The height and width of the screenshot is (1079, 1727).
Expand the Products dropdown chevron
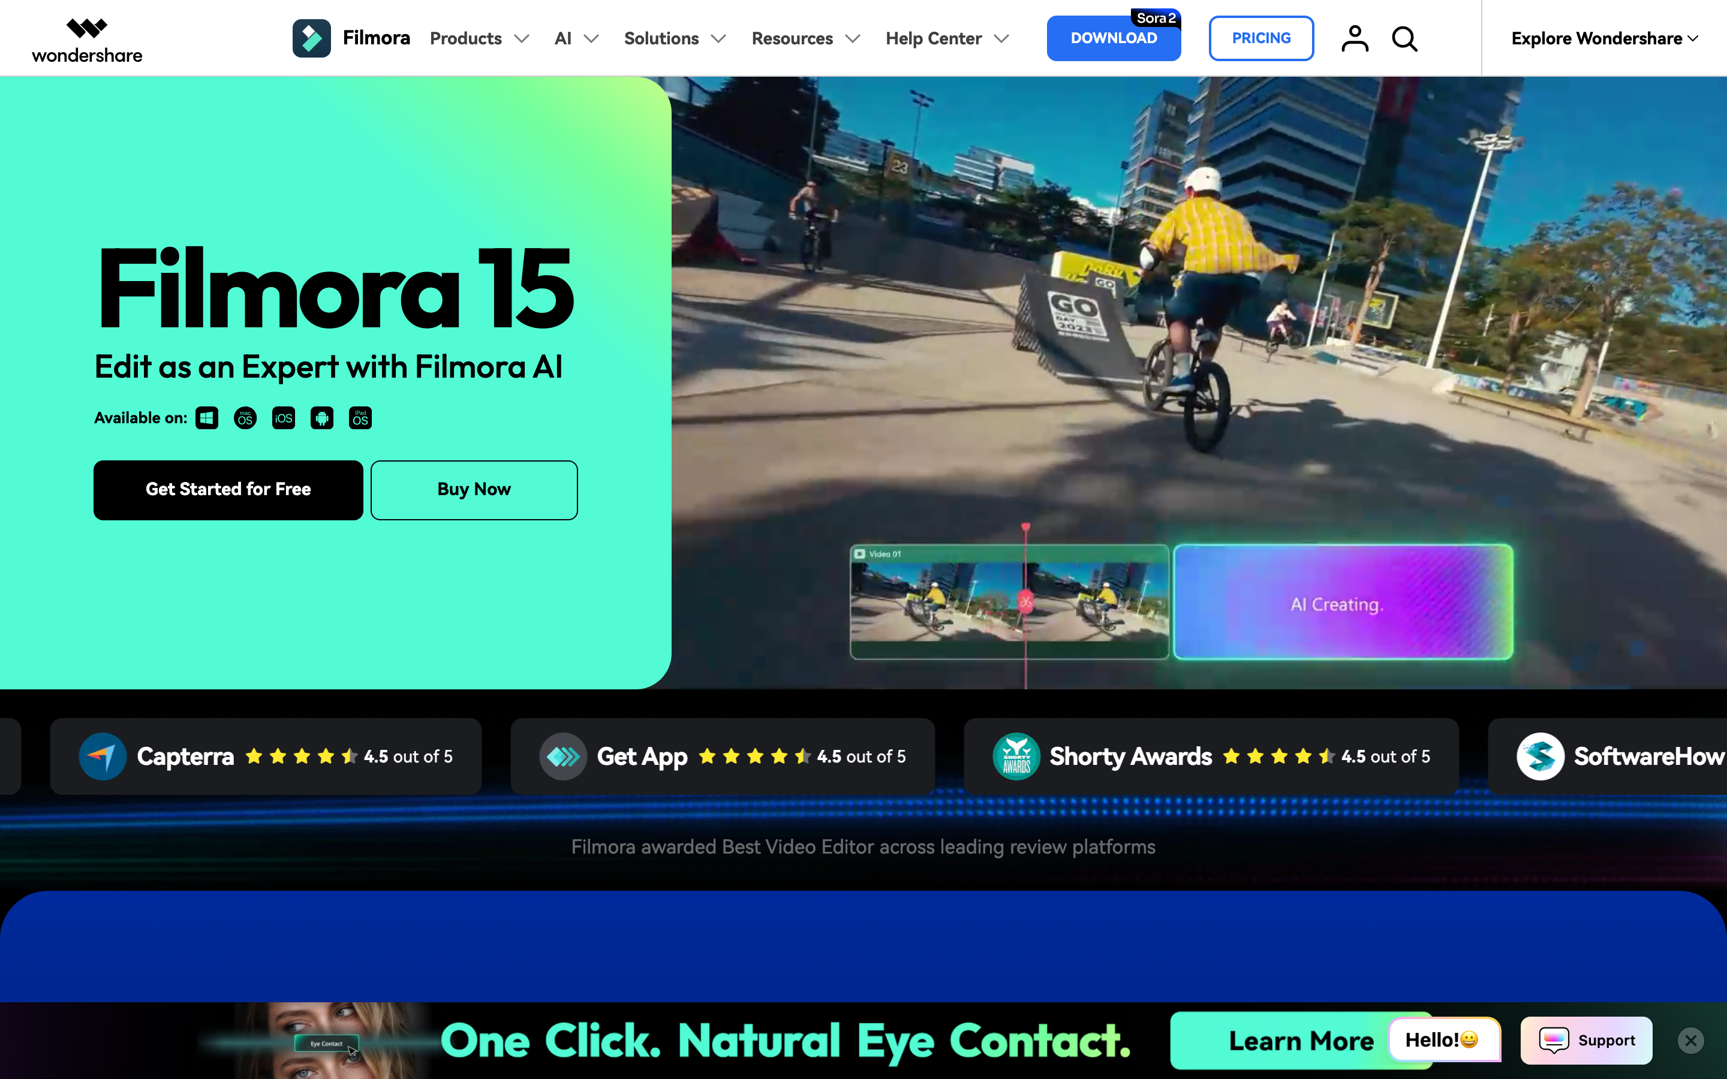(x=522, y=39)
